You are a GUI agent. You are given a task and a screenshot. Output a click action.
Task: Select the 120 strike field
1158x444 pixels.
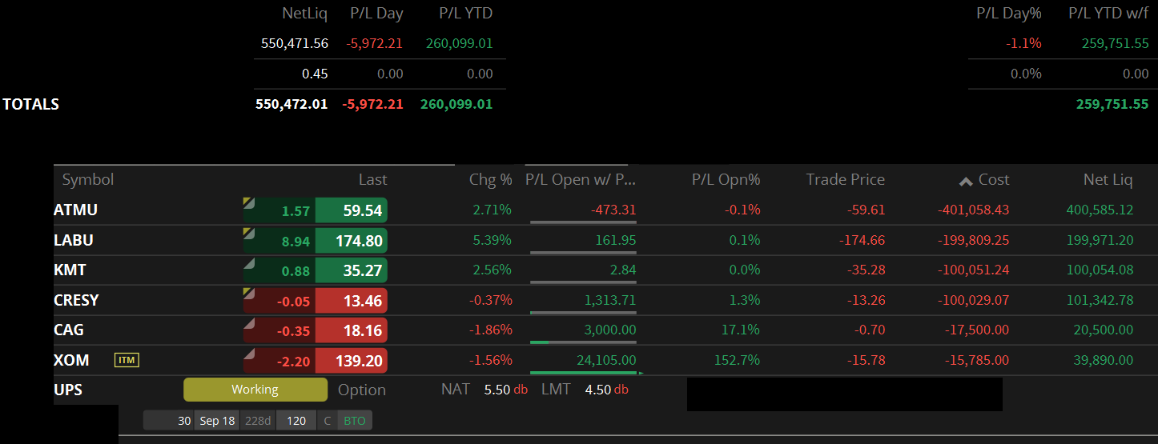296,421
